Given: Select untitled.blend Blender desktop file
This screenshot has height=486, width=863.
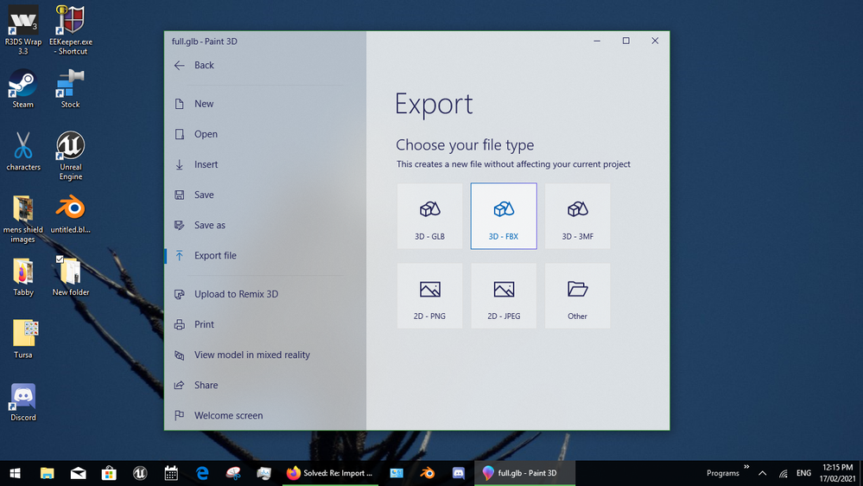Looking at the screenshot, I should coord(71,215).
